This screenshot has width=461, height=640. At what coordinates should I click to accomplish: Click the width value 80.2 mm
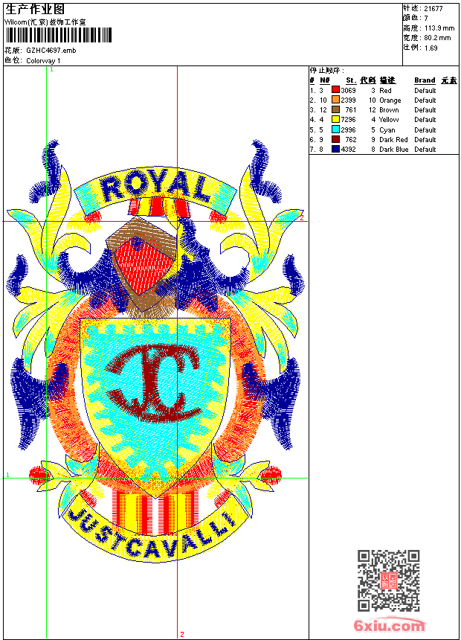point(437,38)
